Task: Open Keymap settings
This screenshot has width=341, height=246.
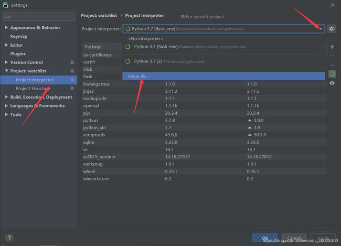Action: (x=19, y=36)
